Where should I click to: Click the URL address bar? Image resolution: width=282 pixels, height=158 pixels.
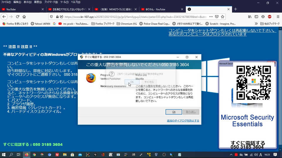[x=136, y=17]
